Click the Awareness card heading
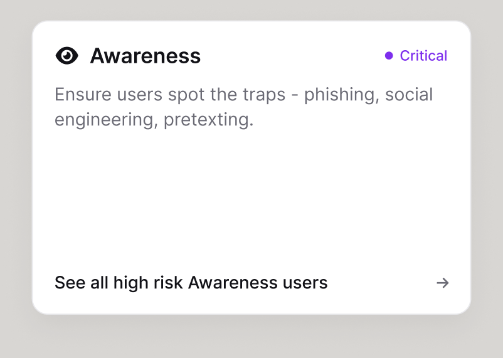Screen dimensions: 503x358 point(146,56)
